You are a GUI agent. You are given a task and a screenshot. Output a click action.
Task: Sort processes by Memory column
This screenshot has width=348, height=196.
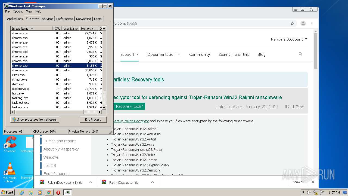tap(89, 28)
